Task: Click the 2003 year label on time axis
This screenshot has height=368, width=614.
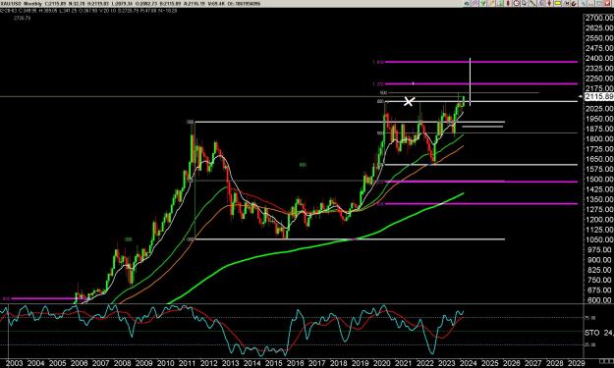Action: [x=15, y=363]
